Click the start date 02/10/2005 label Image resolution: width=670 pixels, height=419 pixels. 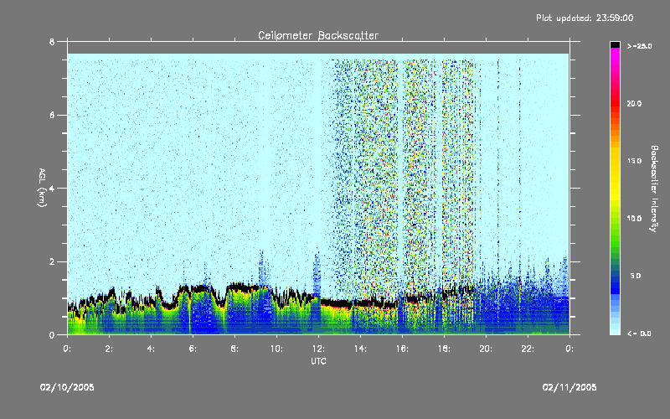click(67, 387)
